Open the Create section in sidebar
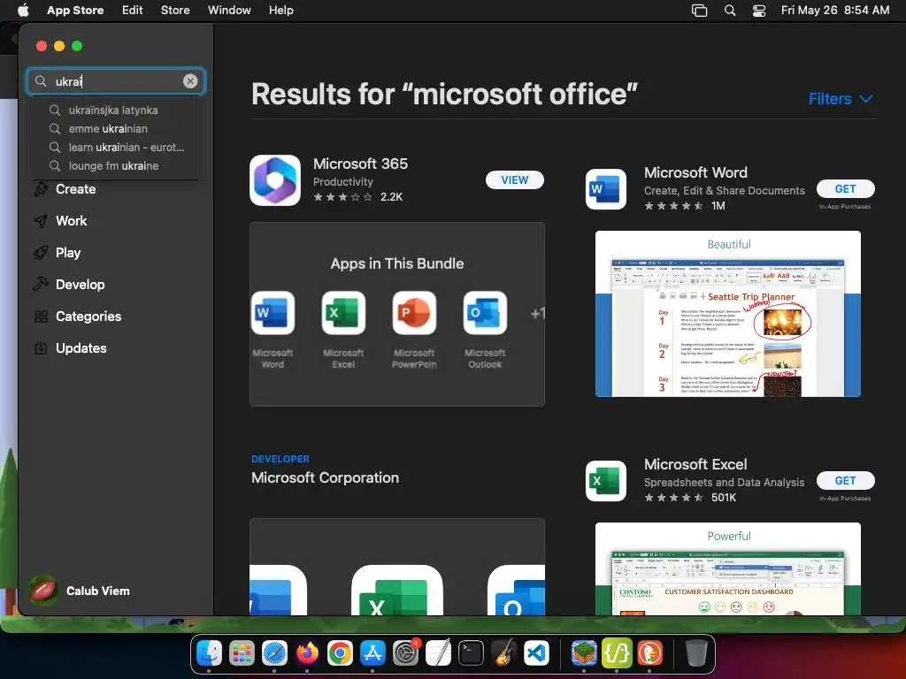 pos(75,189)
